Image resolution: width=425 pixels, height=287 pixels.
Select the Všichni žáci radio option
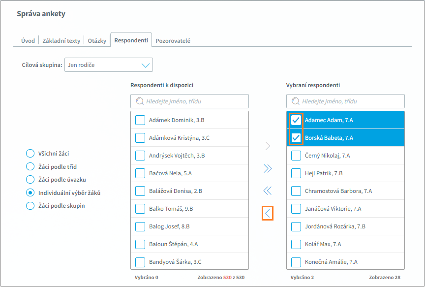[30, 153]
